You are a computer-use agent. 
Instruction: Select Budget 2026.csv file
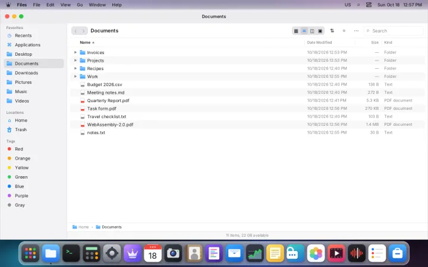pyautogui.click(x=247, y=84)
